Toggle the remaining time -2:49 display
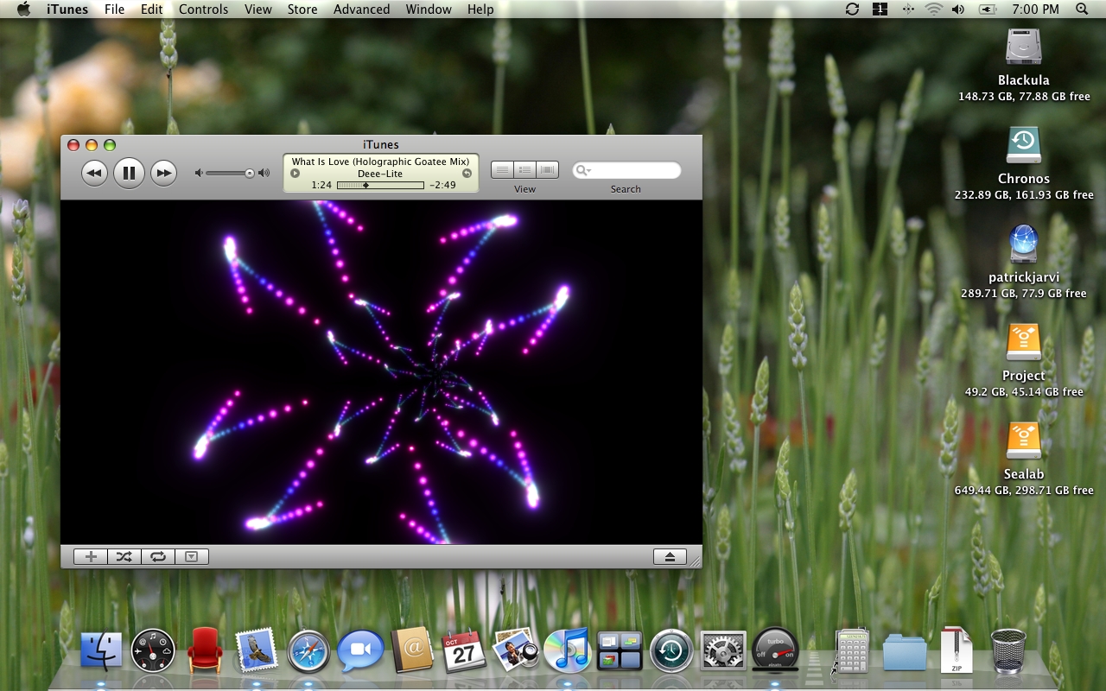Image resolution: width=1106 pixels, height=691 pixels. point(442,185)
